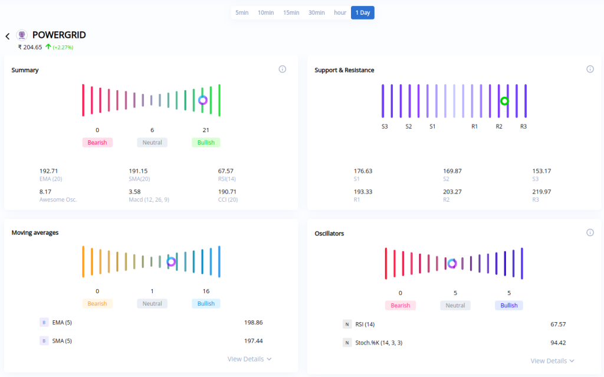Toggle the Bullish filter chip in Summary
The height and width of the screenshot is (377, 604).
click(205, 142)
